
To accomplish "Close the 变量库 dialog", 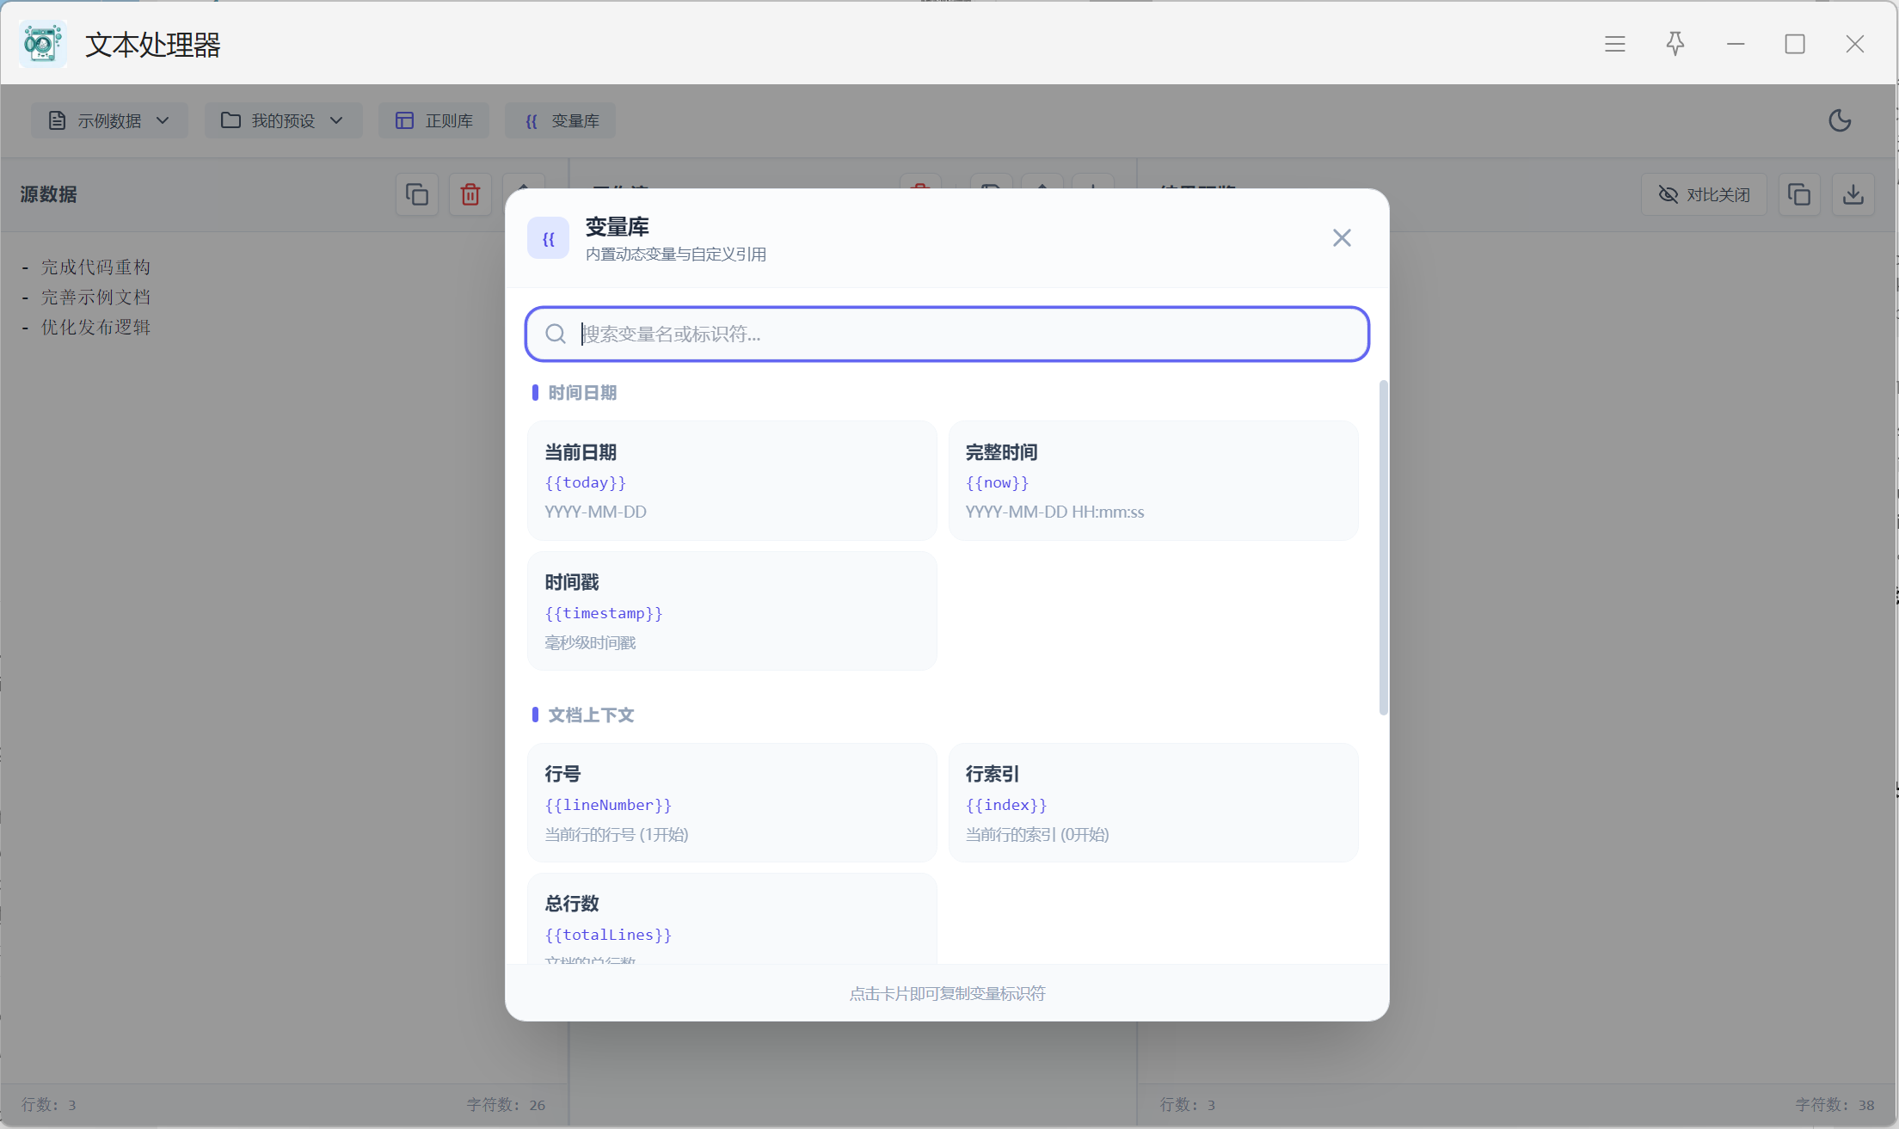I will coord(1341,238).
